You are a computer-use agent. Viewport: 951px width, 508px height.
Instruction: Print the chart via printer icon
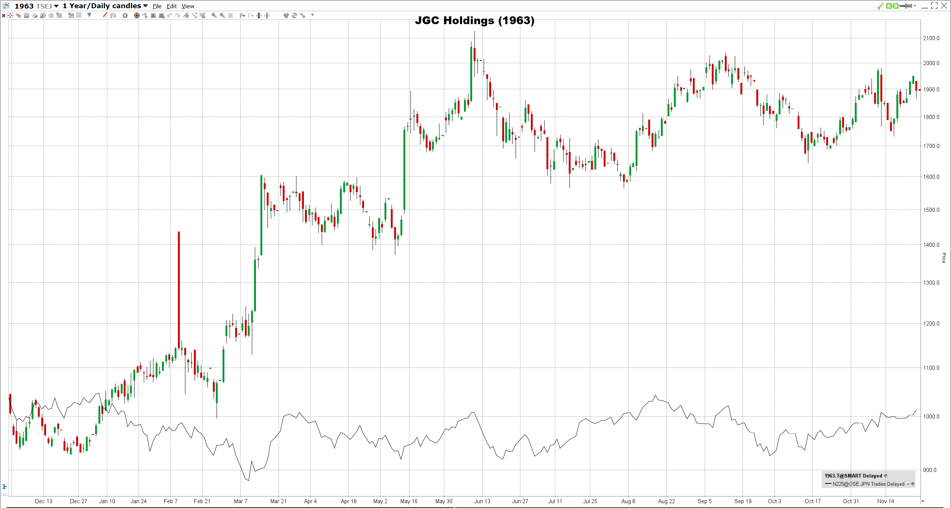pyautogui.click(x=35, y=16)
